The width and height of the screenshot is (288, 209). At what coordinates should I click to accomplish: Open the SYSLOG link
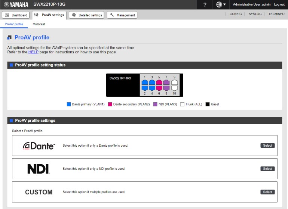[255, 14]
